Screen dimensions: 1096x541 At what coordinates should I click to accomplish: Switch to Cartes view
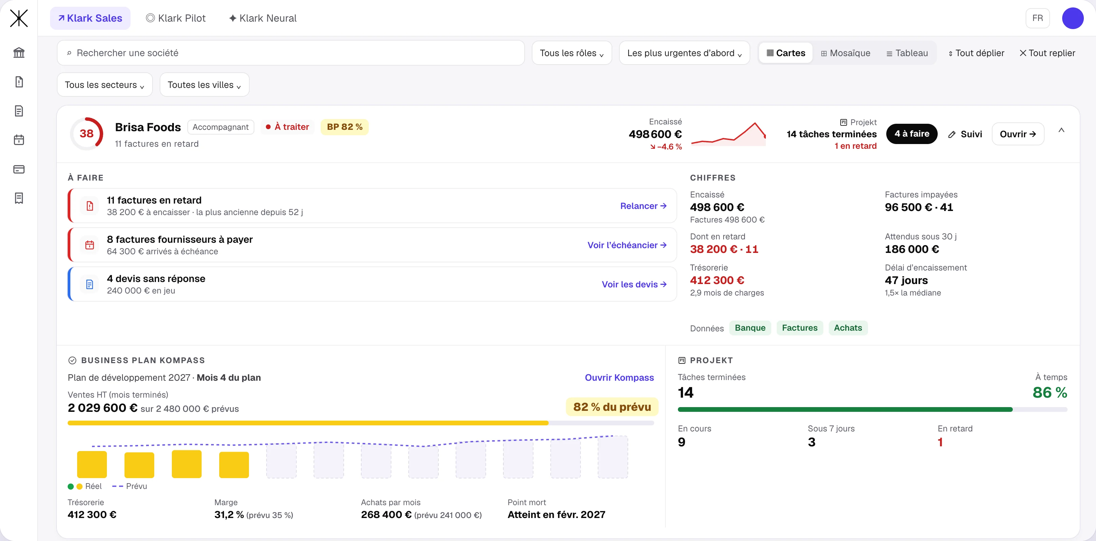click(x=785, y=53)
